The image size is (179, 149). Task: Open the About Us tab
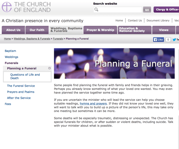pyautogui.click(x=13, y=30)
